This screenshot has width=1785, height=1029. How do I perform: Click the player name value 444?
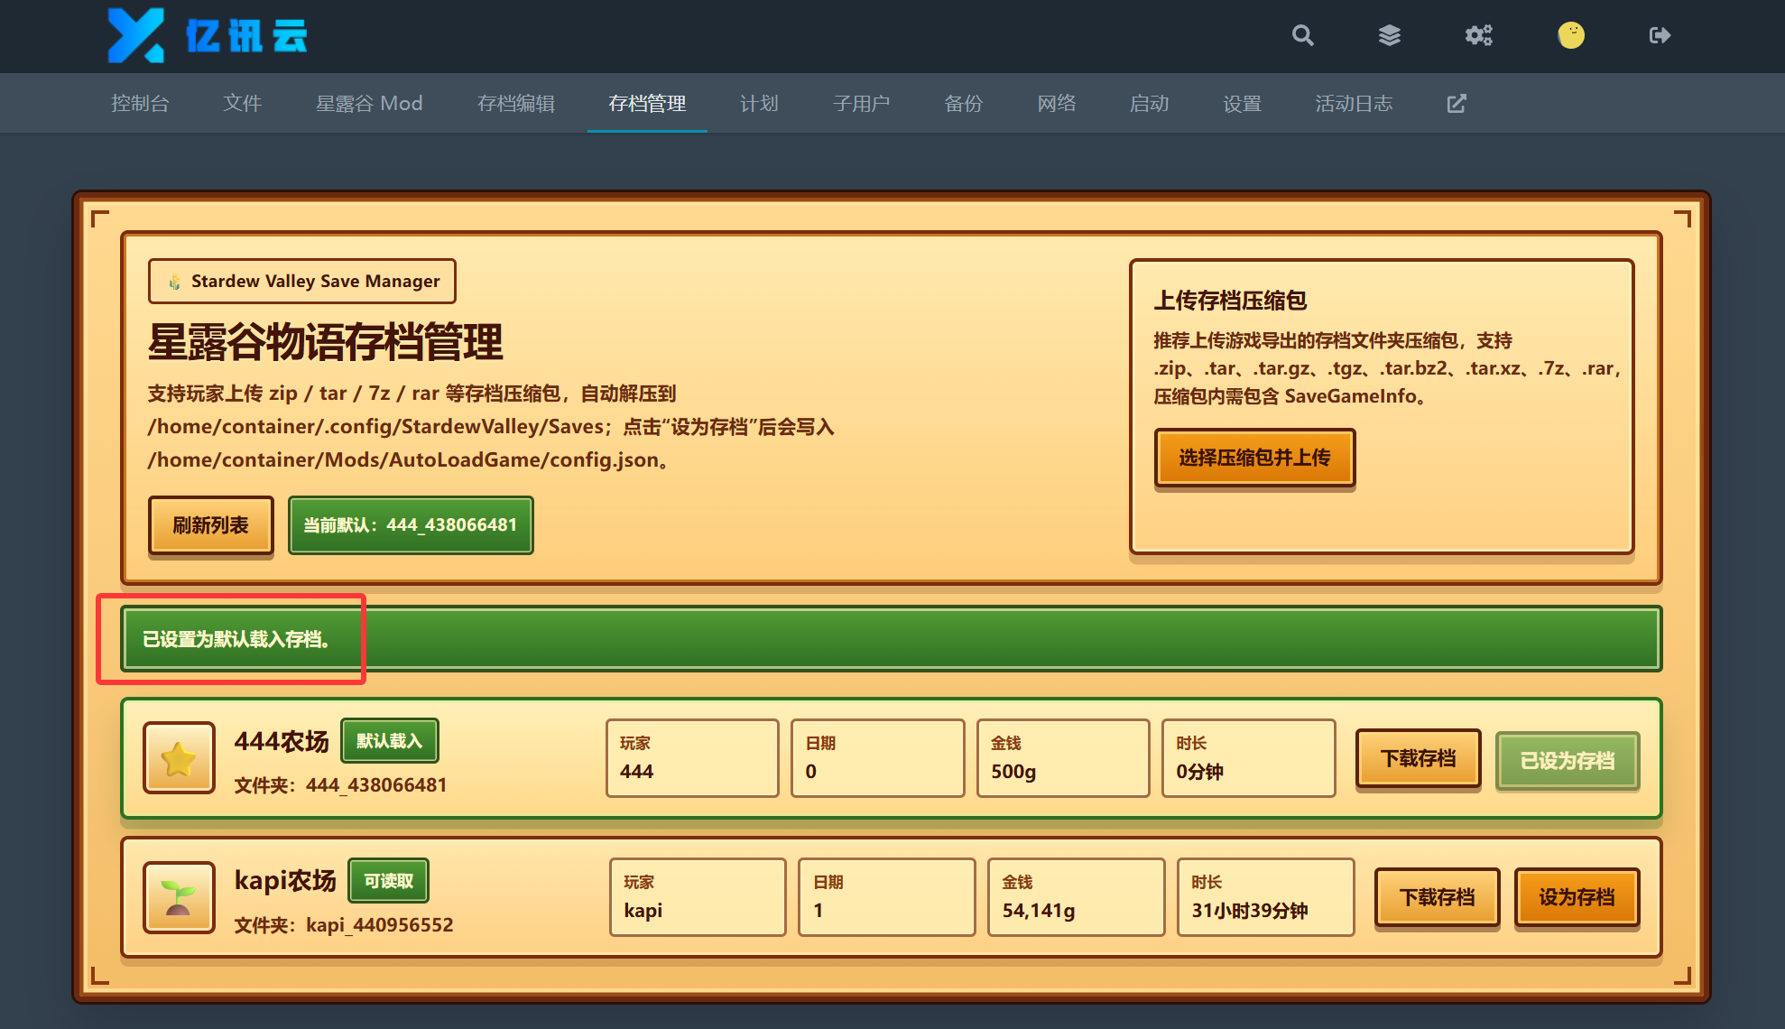pyautogui.click(x=636, y=772)
